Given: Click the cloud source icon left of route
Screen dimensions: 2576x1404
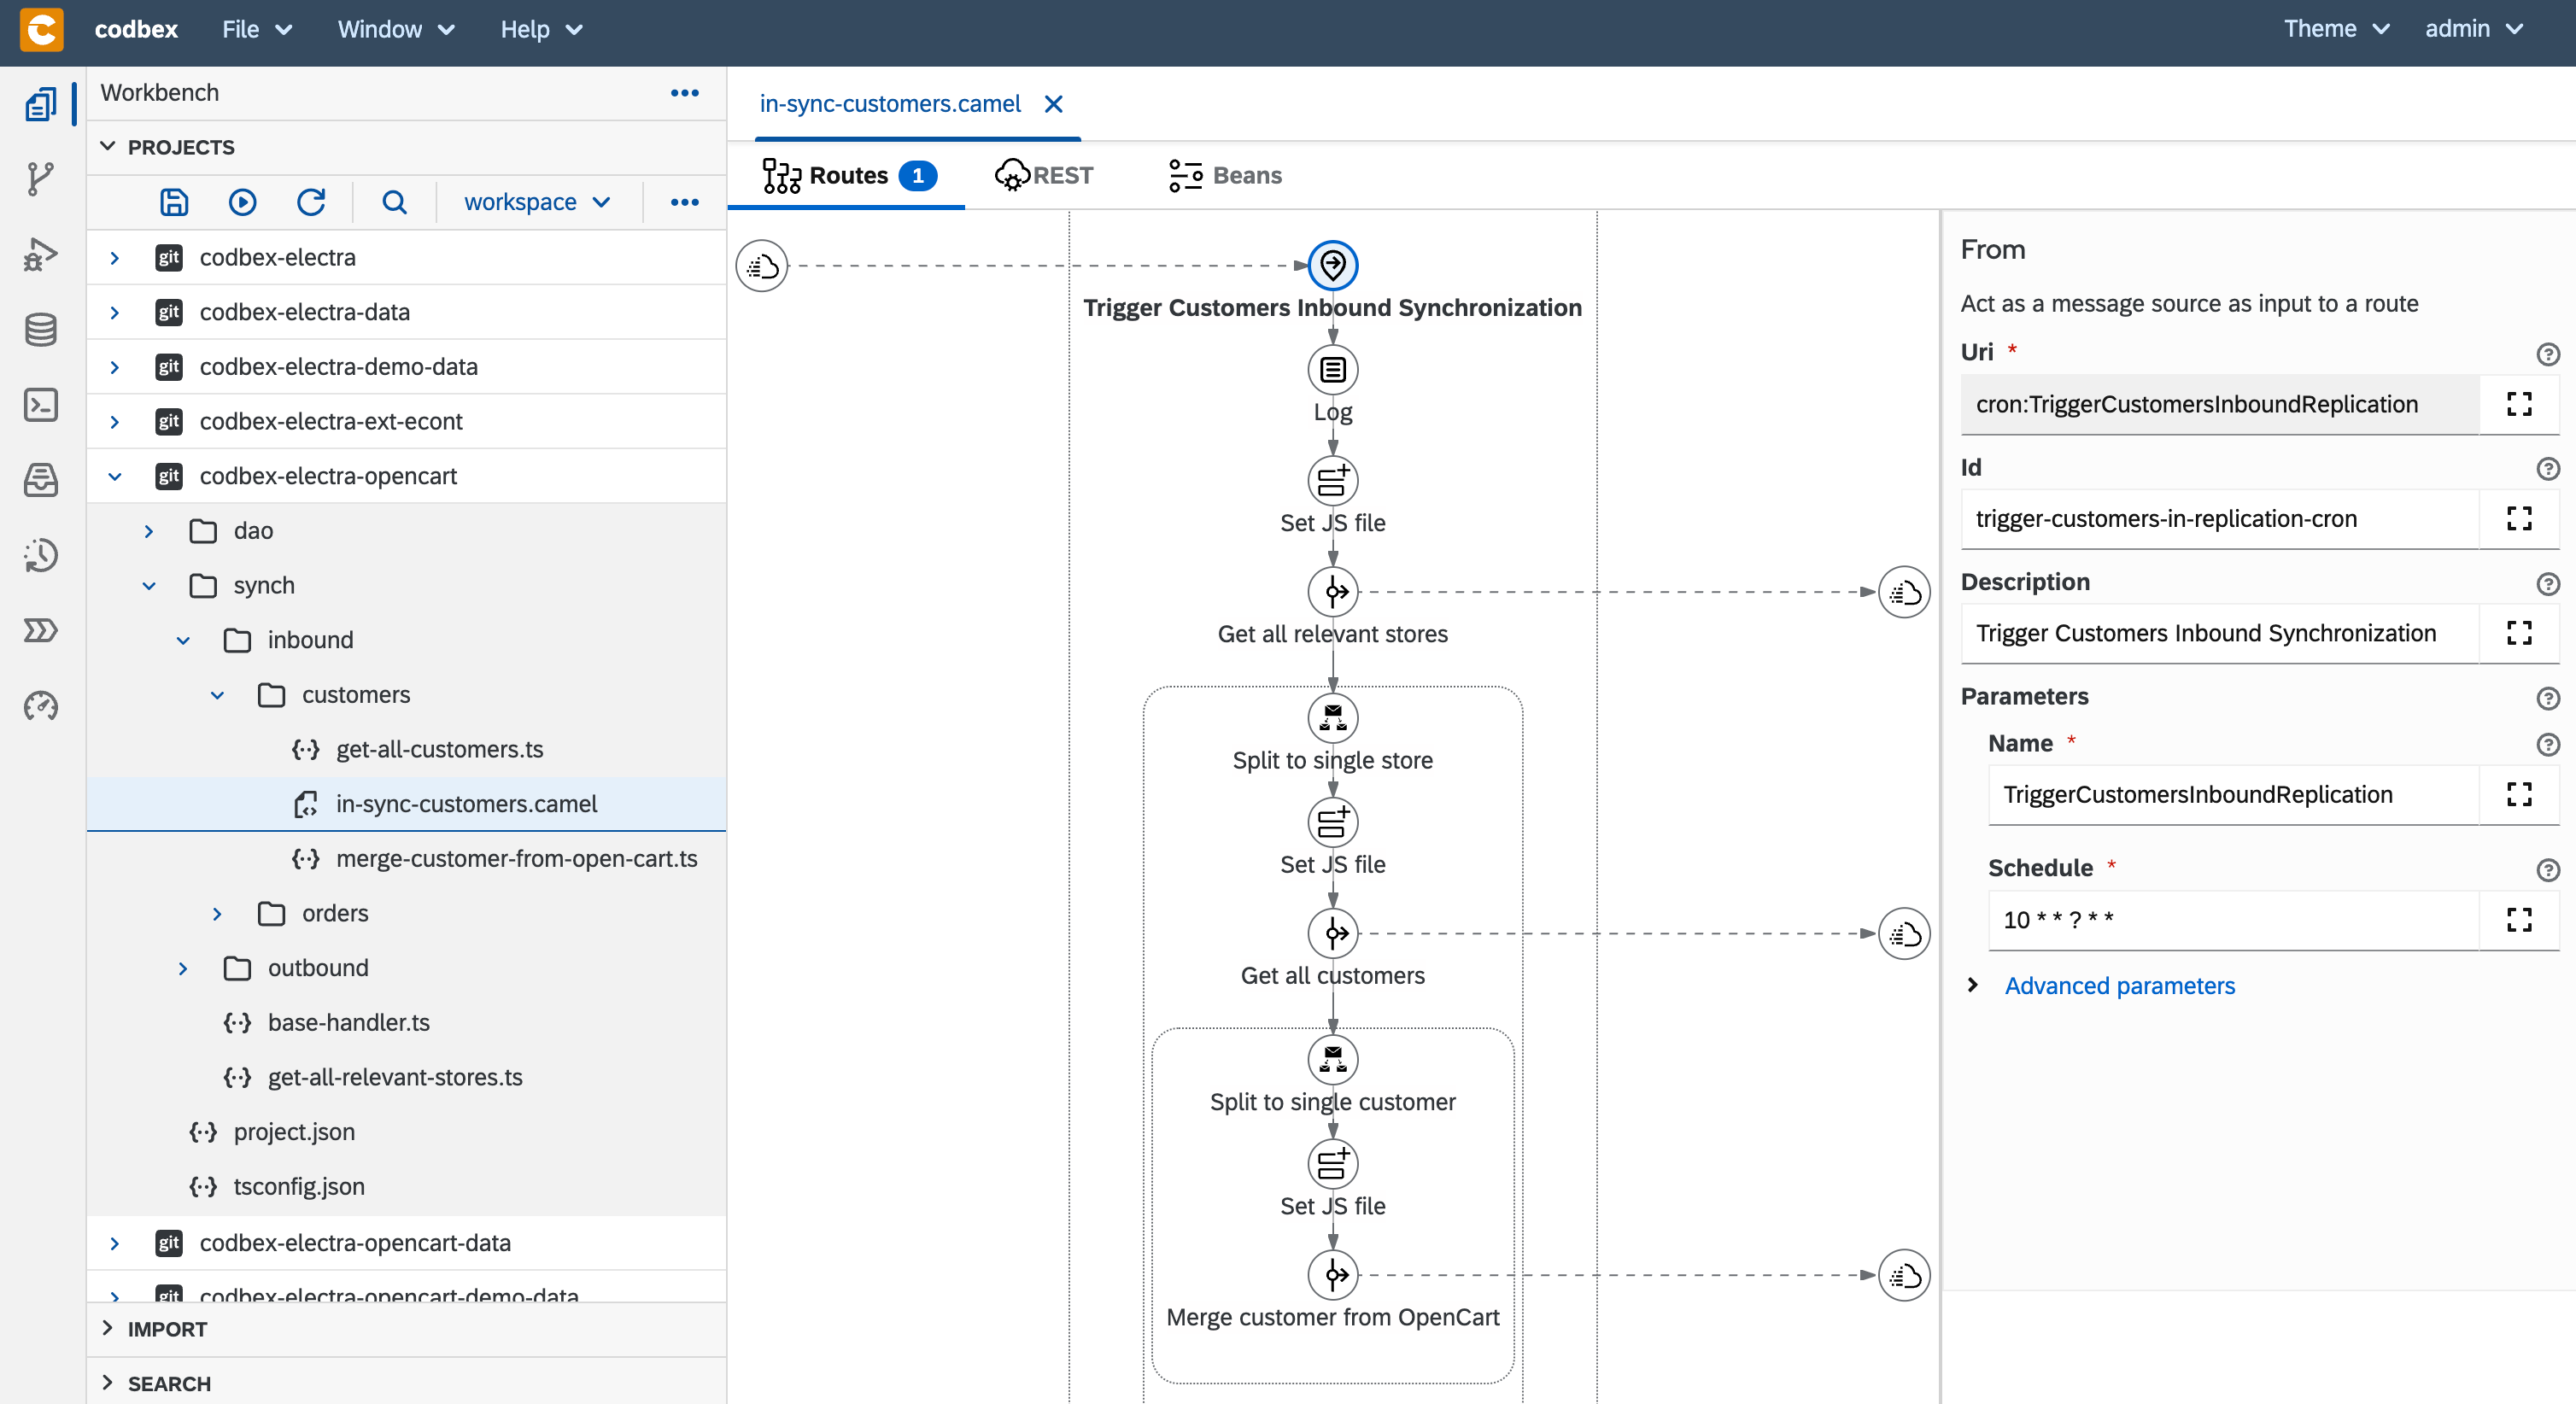Looking at the screenshot, I should (762, 266).
